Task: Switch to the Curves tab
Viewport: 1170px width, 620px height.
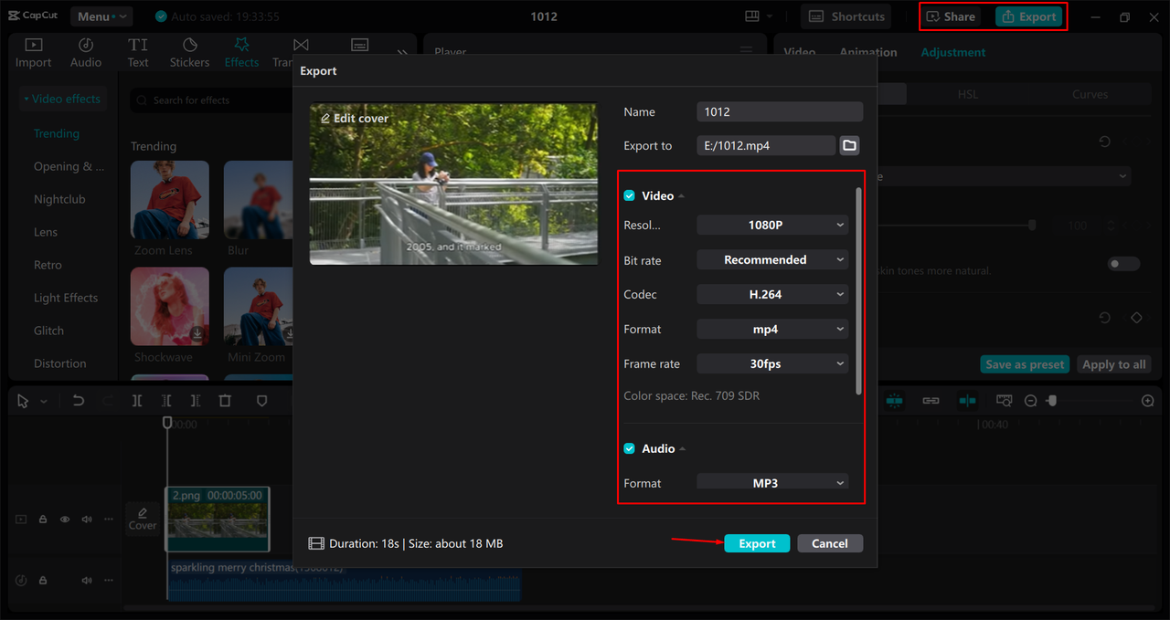Action: [1090, 94]
